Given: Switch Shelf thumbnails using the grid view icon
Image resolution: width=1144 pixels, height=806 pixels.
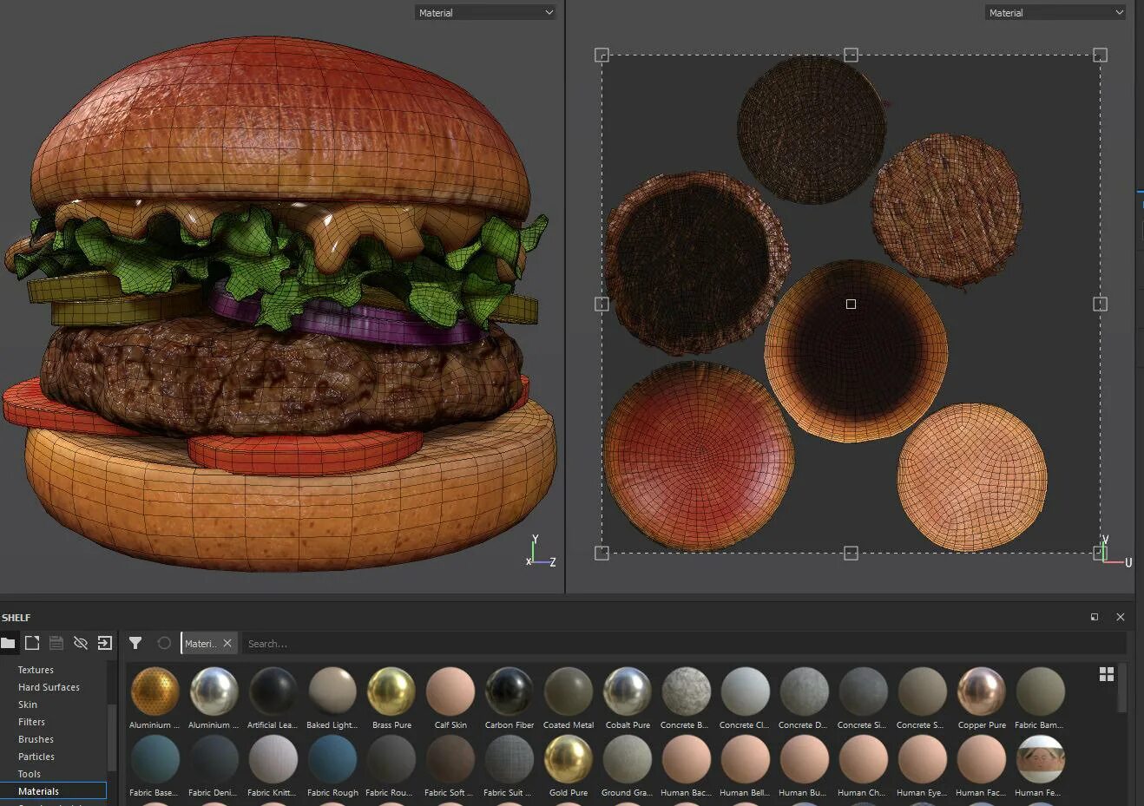Looking at the screenshot, I should coord(1107,674).
